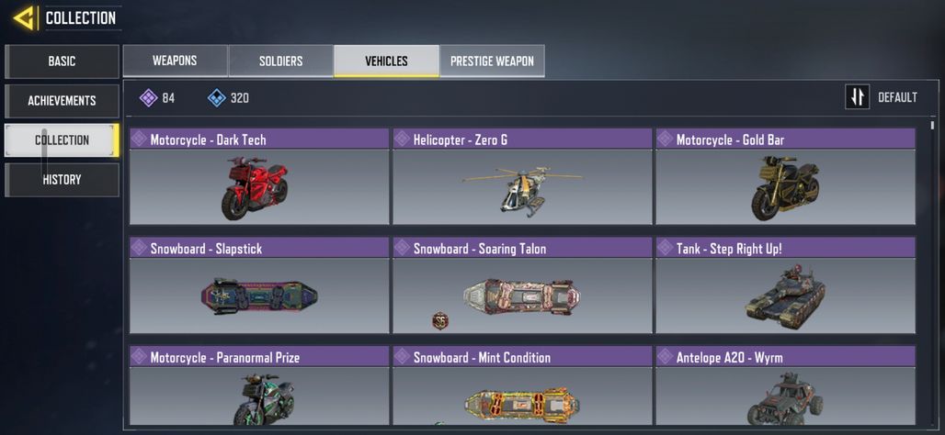The width and height of the screenshot is (945, 435).
Task: Click the yellow back arrow icon
Action: coord(24,18)
